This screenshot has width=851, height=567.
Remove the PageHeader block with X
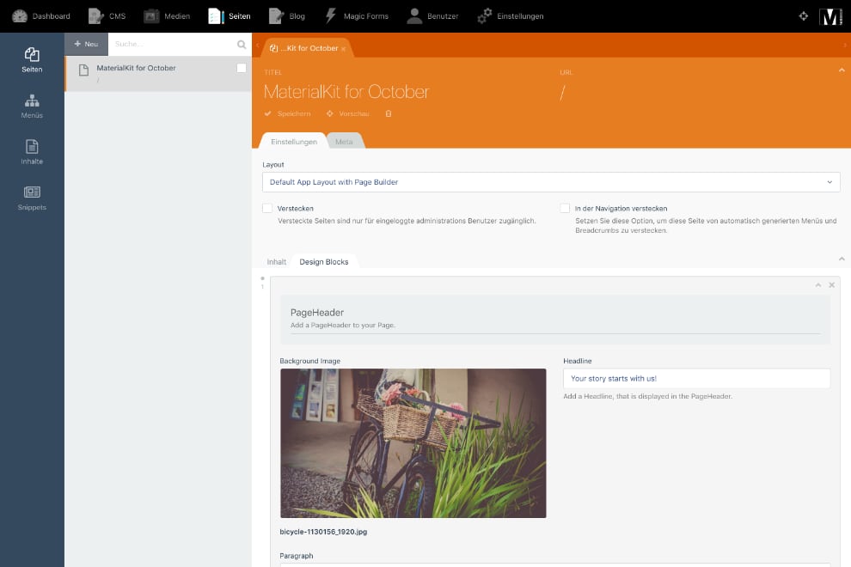[x=831, y=285]
